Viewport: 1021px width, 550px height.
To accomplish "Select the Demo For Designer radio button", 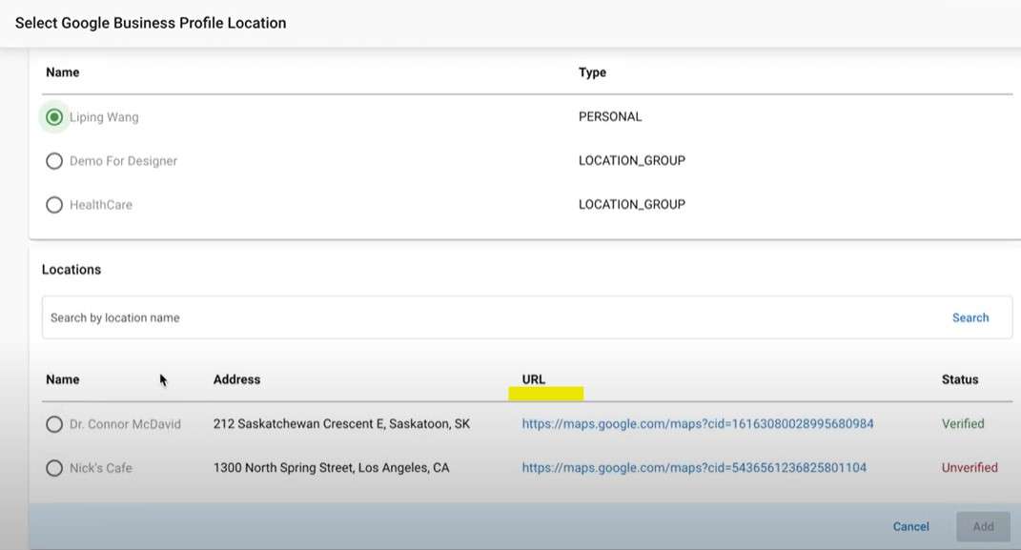I will tap(54, 161).
